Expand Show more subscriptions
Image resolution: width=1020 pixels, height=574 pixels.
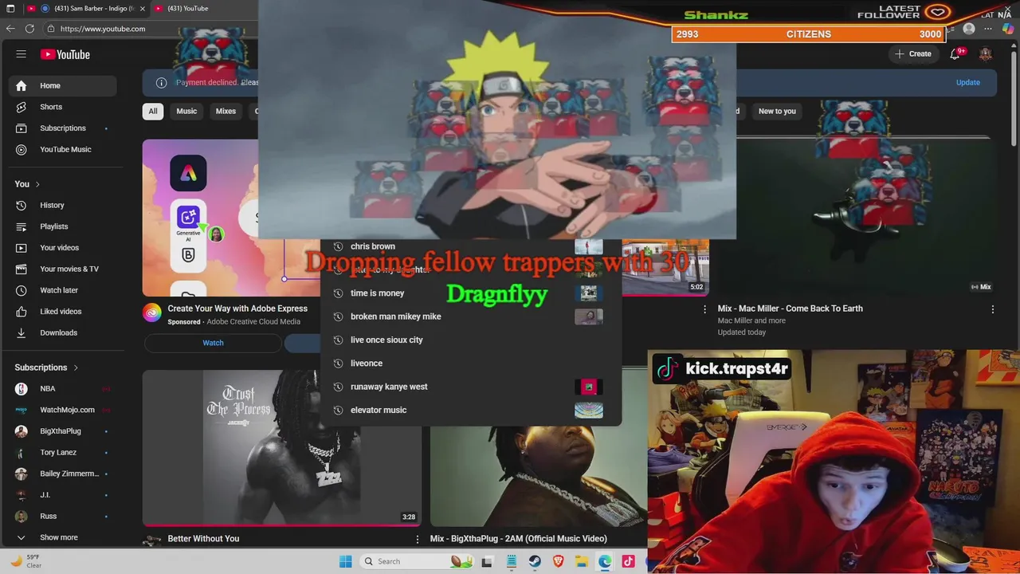[63, 537]
